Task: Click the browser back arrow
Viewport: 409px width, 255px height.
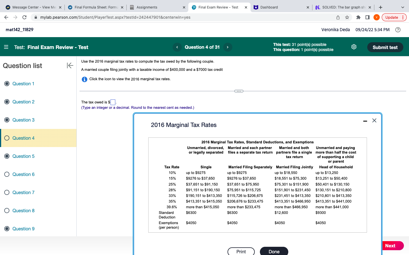Action: 6,17
